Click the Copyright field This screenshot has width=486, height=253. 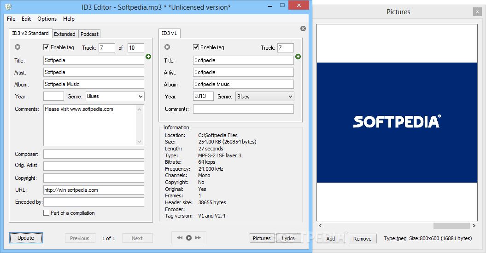pos(94,178)
